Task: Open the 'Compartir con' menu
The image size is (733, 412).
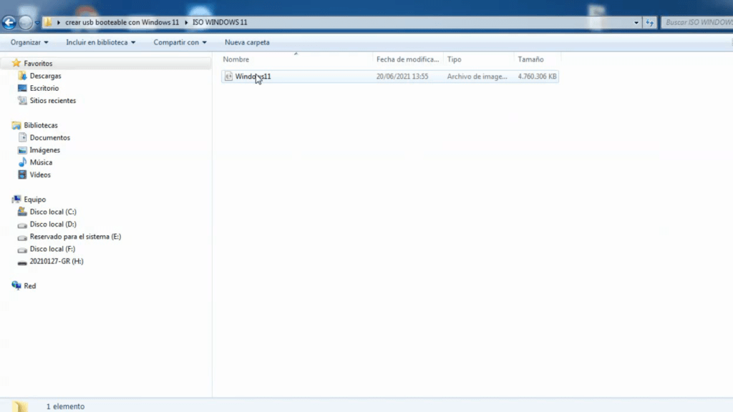Action: tap(180, 42)
